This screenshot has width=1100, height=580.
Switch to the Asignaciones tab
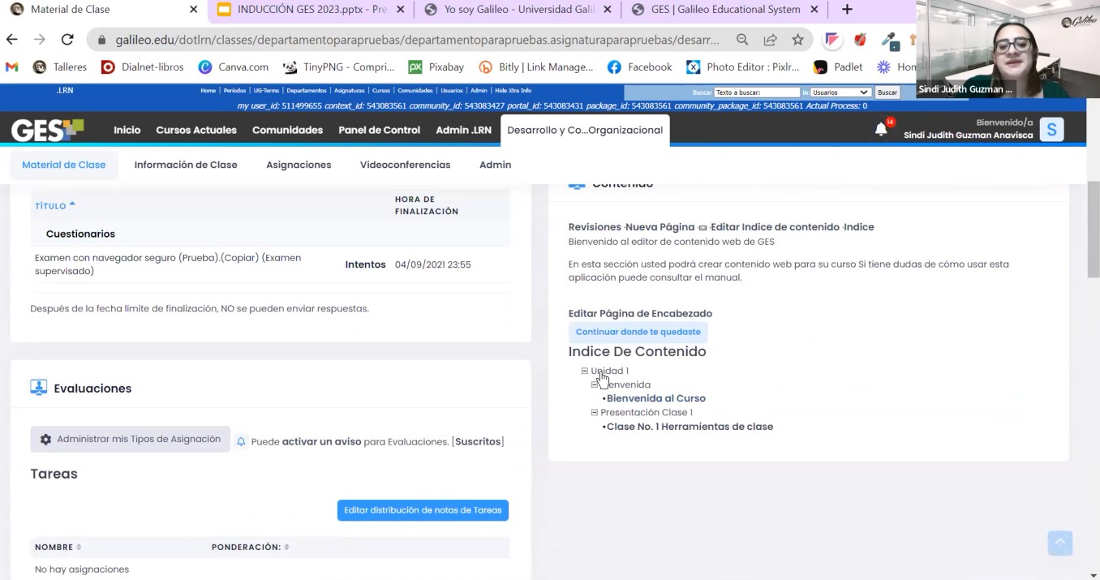tap(299, 165)
